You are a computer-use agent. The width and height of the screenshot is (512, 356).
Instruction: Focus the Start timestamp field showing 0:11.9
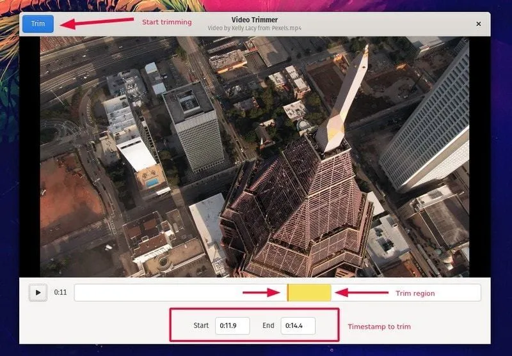232,326
